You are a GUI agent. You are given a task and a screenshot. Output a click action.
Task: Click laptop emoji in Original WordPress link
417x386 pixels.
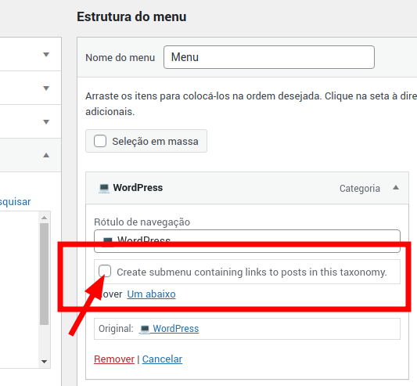tap(145, 329)
